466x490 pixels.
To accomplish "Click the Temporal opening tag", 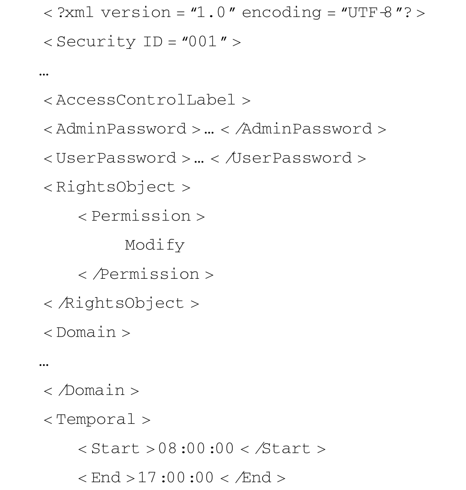I will point(97,420).
